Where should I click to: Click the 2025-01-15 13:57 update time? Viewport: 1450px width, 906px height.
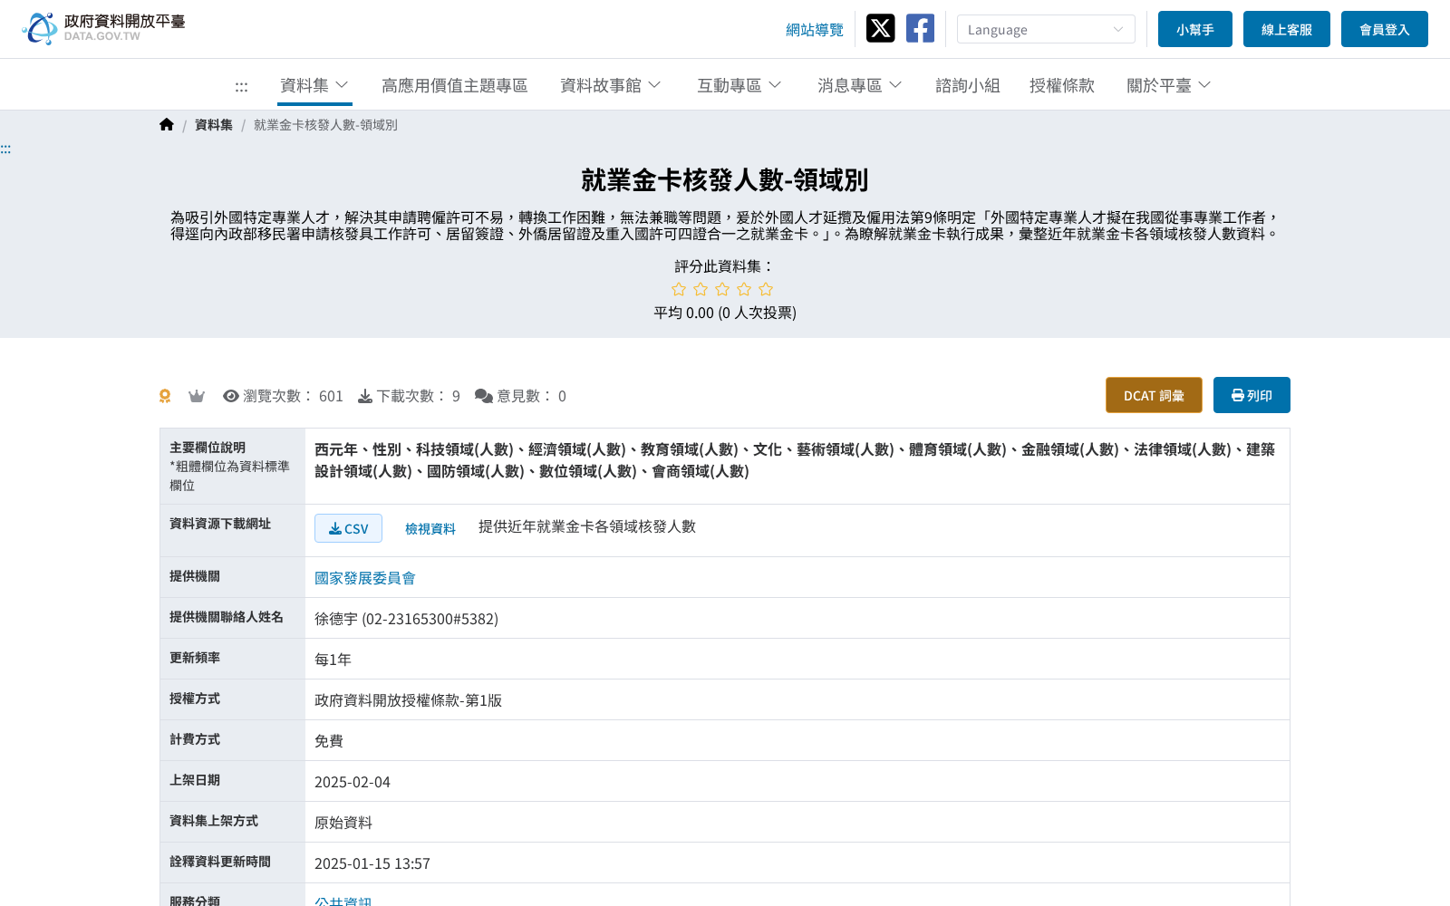pyautogui.click(x=372, y=863)
